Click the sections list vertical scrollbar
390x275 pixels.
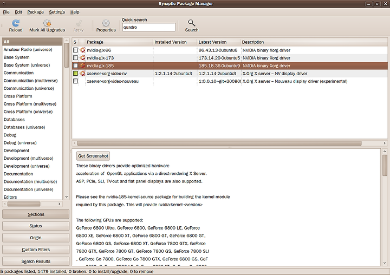[67, 55]
